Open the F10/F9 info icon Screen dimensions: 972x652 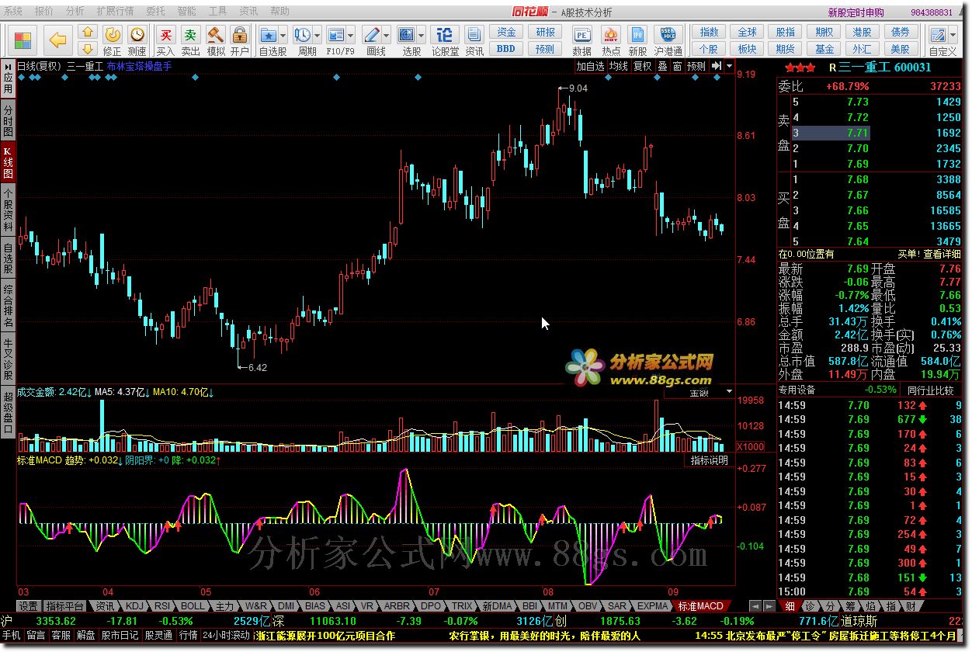coord(335,35)
